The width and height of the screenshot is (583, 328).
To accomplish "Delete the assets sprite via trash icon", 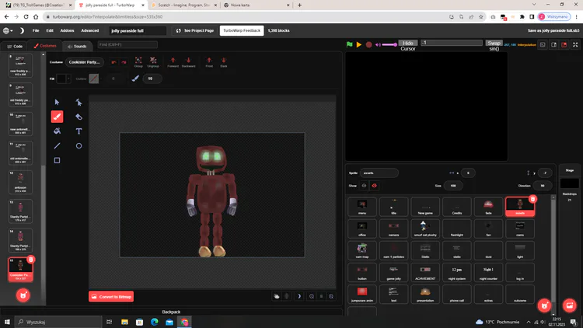I will [x=532, y=199].
